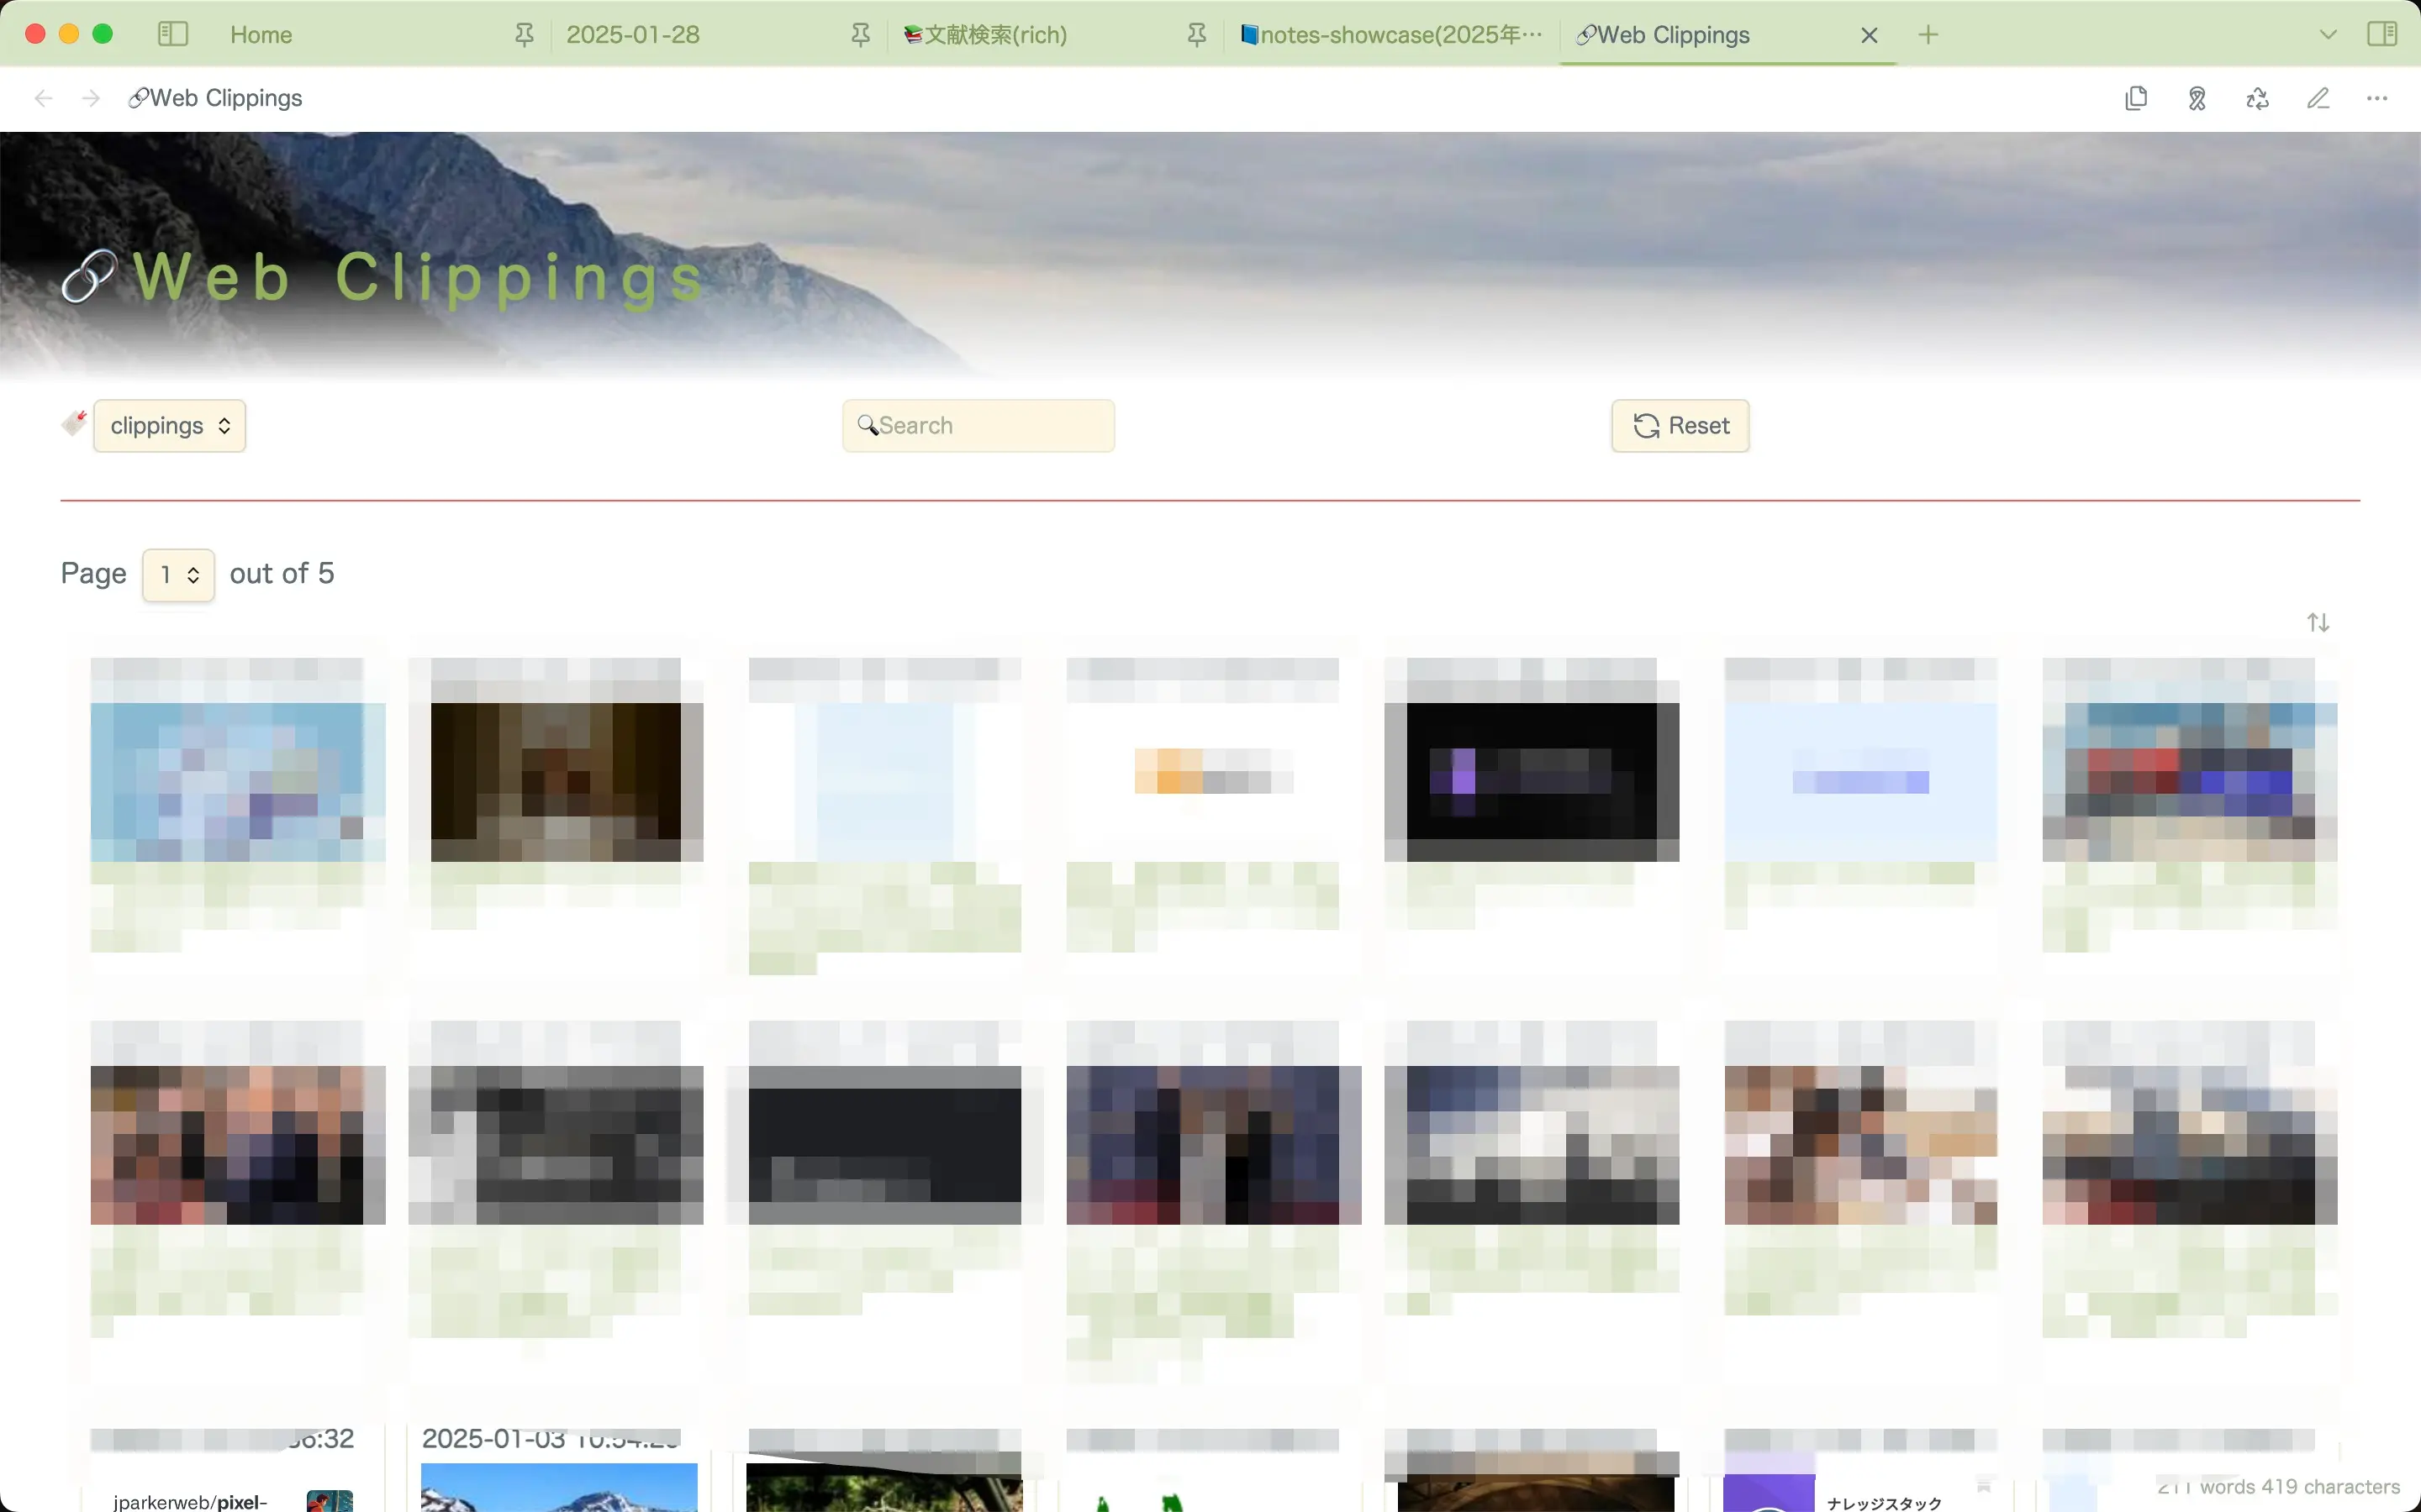Toggle the left sidebar icon
Screen dimensions: 2421x1512
173,34
